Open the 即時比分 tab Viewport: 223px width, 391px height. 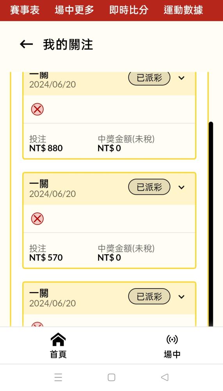click(x=129, y=10)
